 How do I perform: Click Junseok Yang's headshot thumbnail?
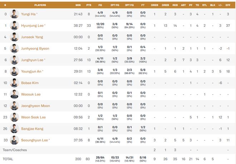pos(14,37)
